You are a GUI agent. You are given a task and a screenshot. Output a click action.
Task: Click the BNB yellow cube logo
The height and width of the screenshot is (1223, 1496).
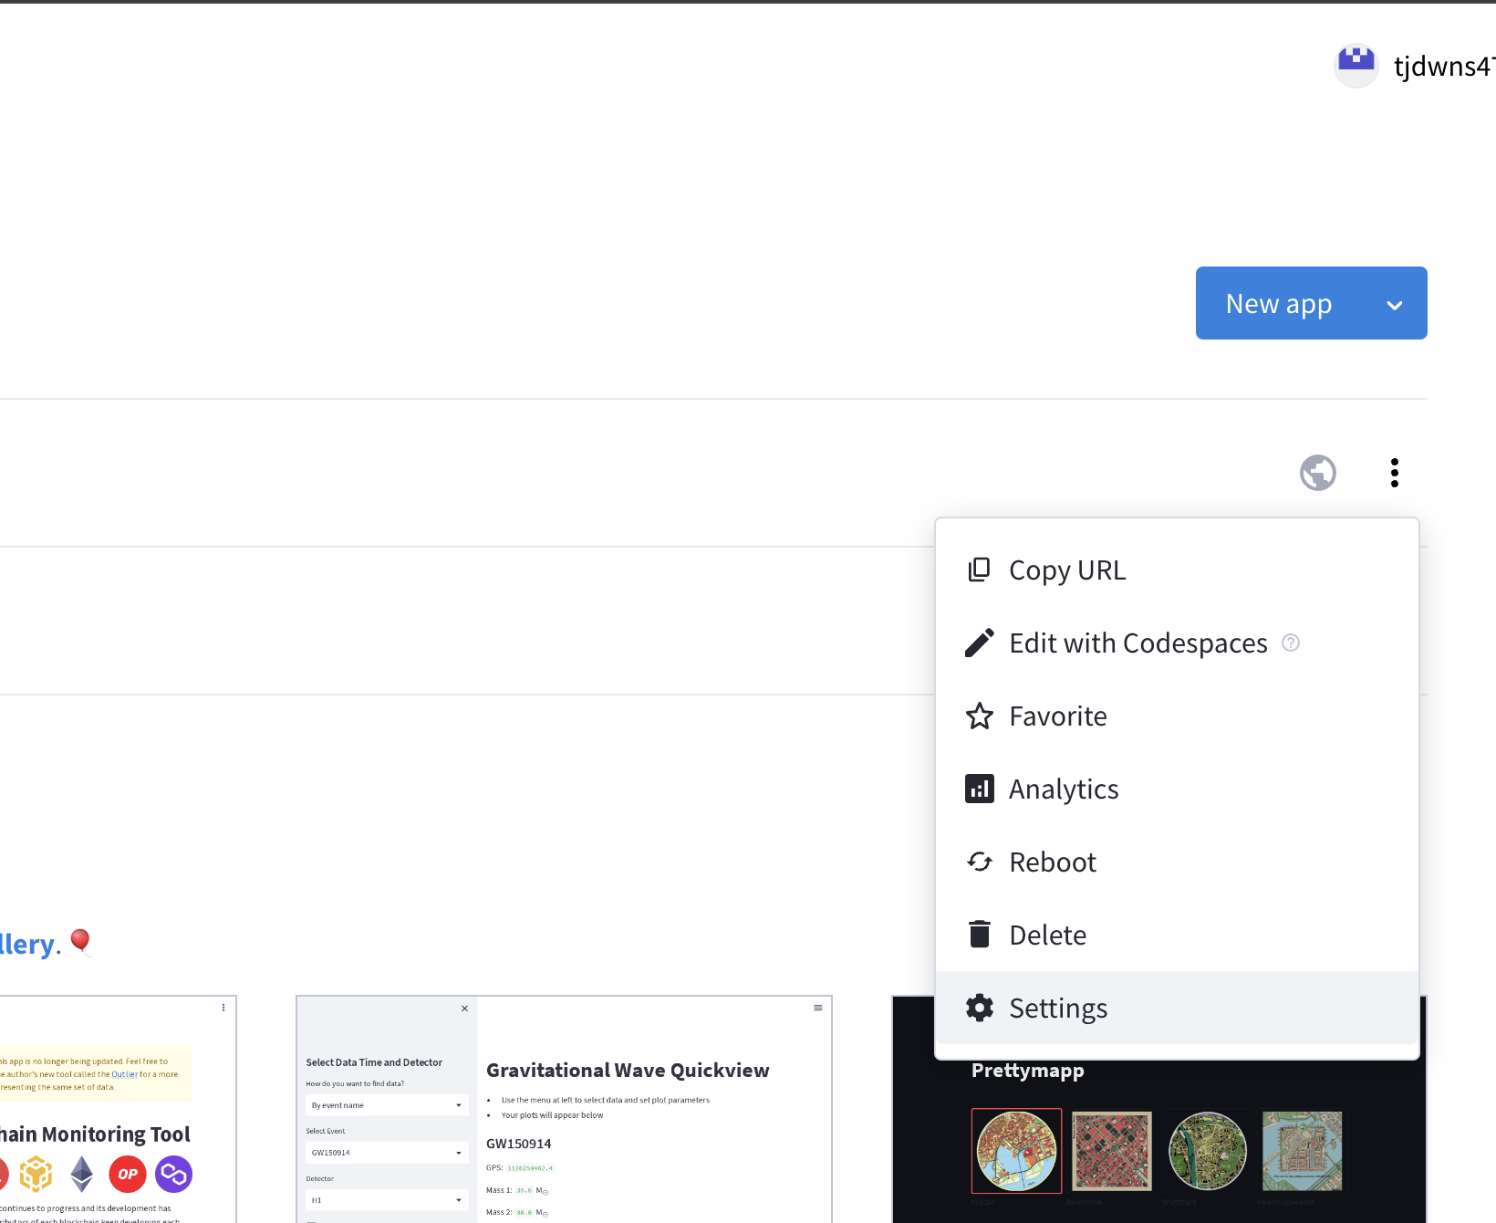click(36, 1175)
